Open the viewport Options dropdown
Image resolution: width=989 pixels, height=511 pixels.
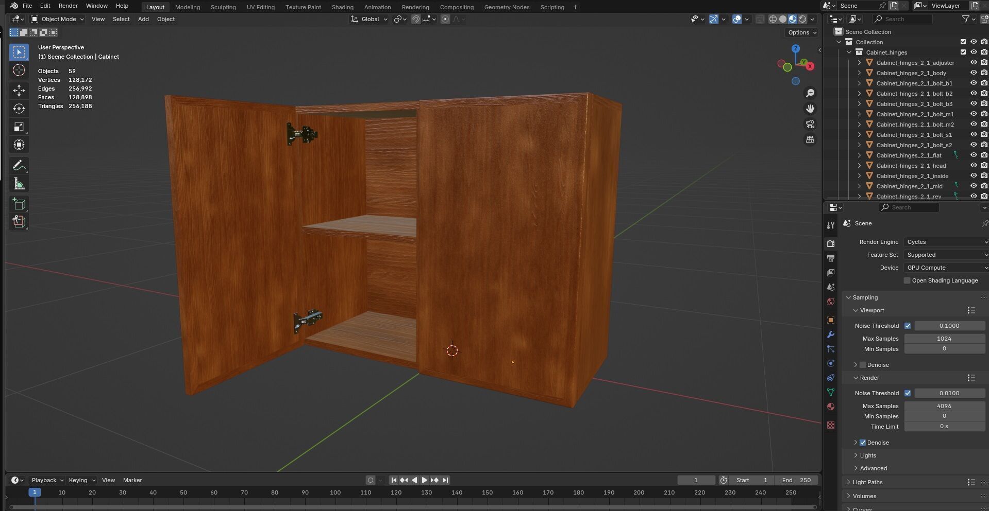point(802,32)
